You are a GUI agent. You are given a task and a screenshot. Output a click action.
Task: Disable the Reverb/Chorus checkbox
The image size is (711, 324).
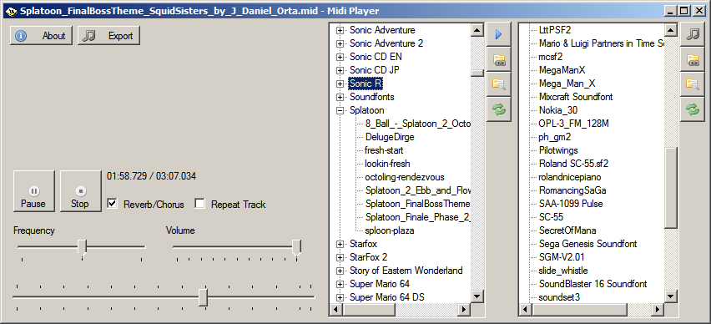click(x=112, y=204)
